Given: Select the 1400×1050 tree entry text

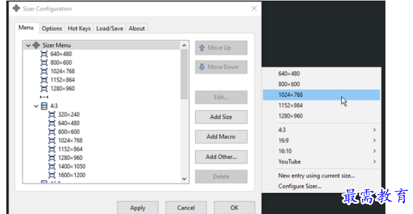Looking at the screenshot, I should coord(72,167).
